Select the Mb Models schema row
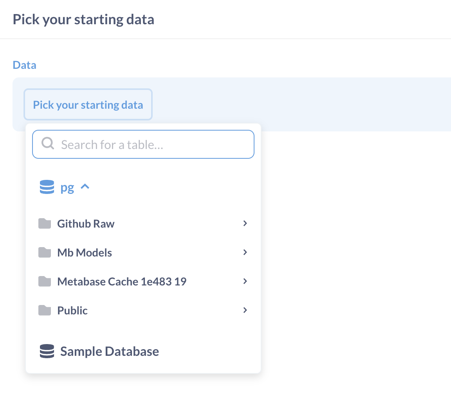This screenshot has width=451, height=409. coord(117,252)
